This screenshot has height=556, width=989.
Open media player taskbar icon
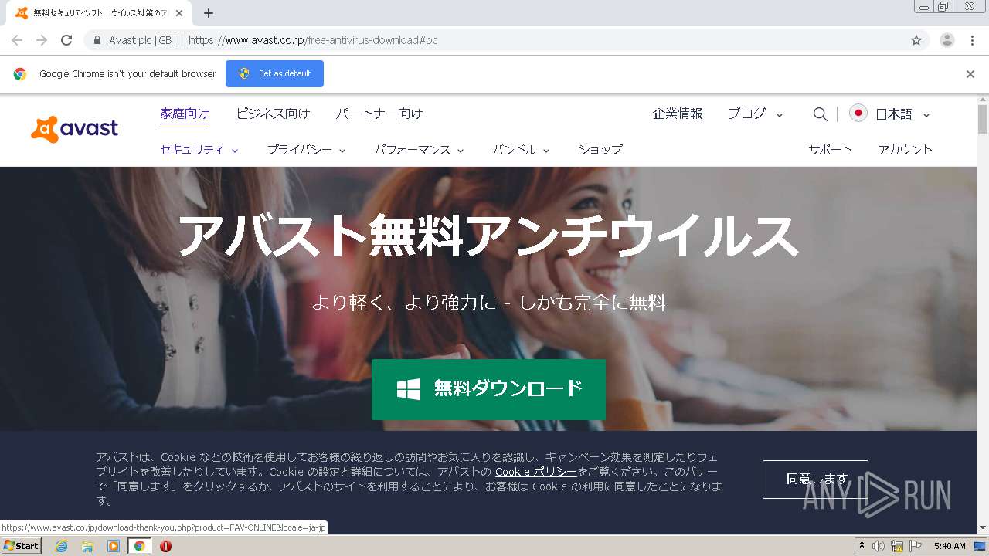[114, 546]
